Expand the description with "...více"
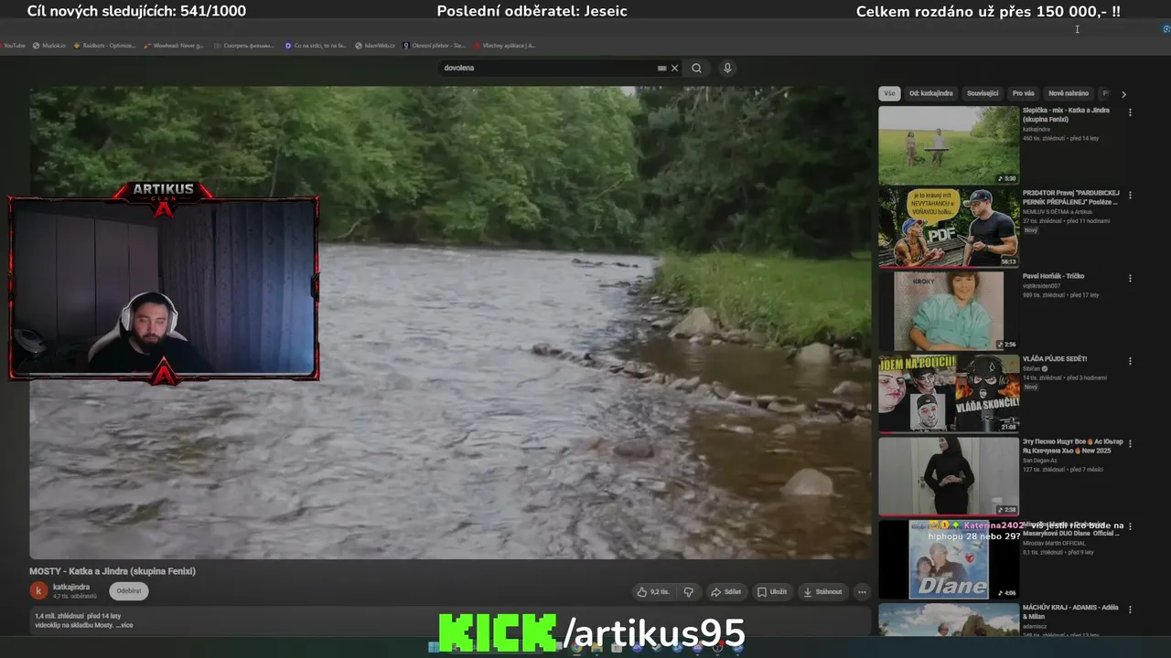The height and width of the screenshot is (658, 1171). tap(126, 626)
